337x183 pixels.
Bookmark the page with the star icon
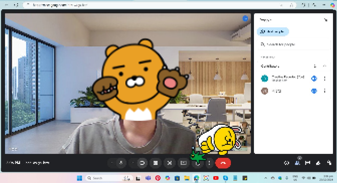[x=292, y=5]
